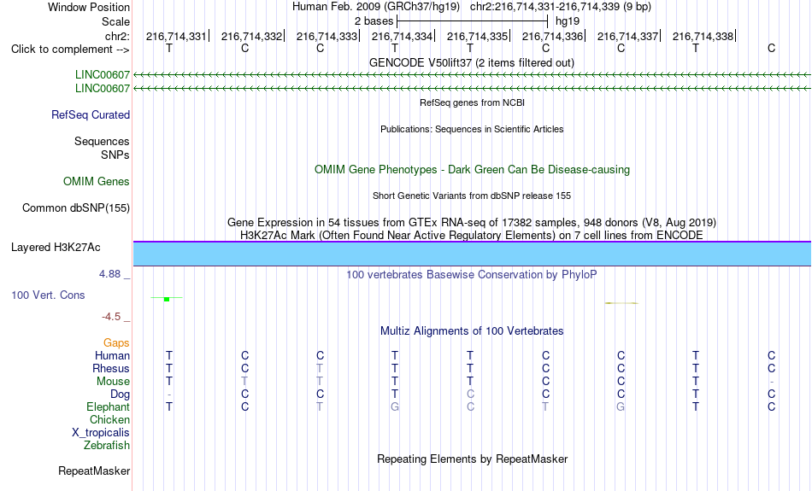This screenshot has width=812, height=491.
Task: Click the RepeatMasker track label
Action: point(94,471)
